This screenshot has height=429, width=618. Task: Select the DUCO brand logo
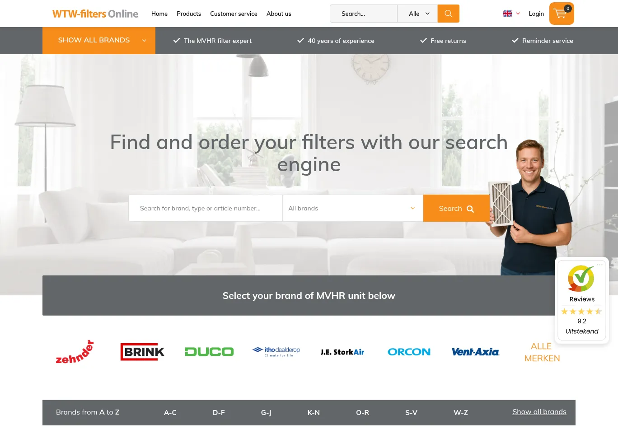click(x=209, y=352)
